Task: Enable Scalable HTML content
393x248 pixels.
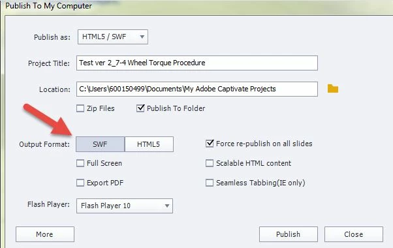Action: click(210, 163)
